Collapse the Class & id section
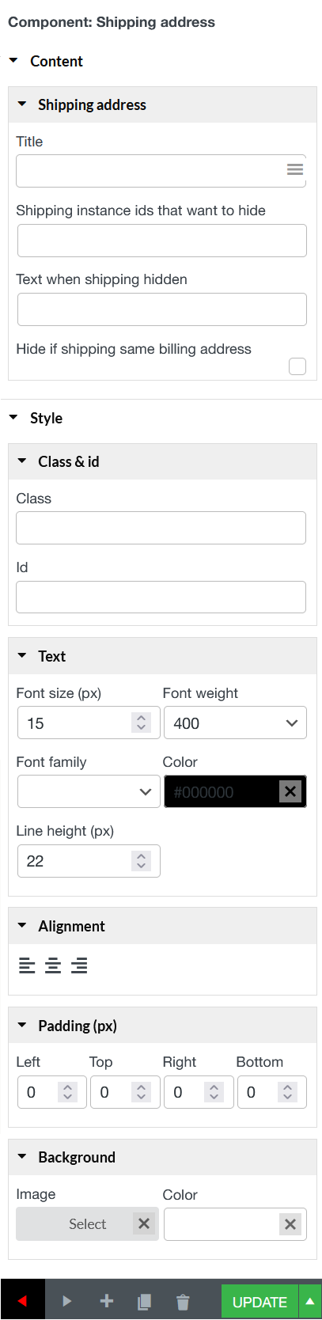 point(22,461)
